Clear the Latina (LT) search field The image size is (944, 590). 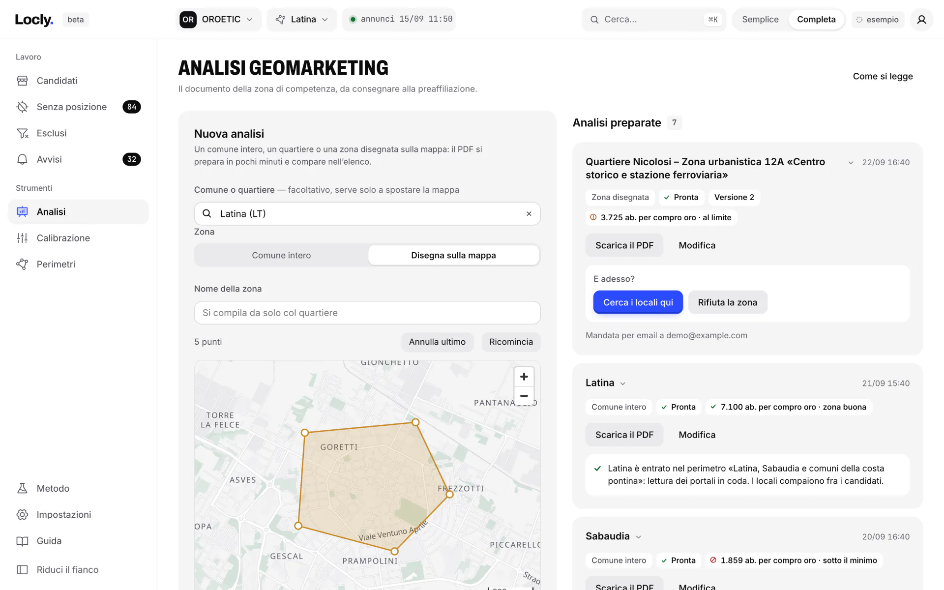(x=529, y=214)
